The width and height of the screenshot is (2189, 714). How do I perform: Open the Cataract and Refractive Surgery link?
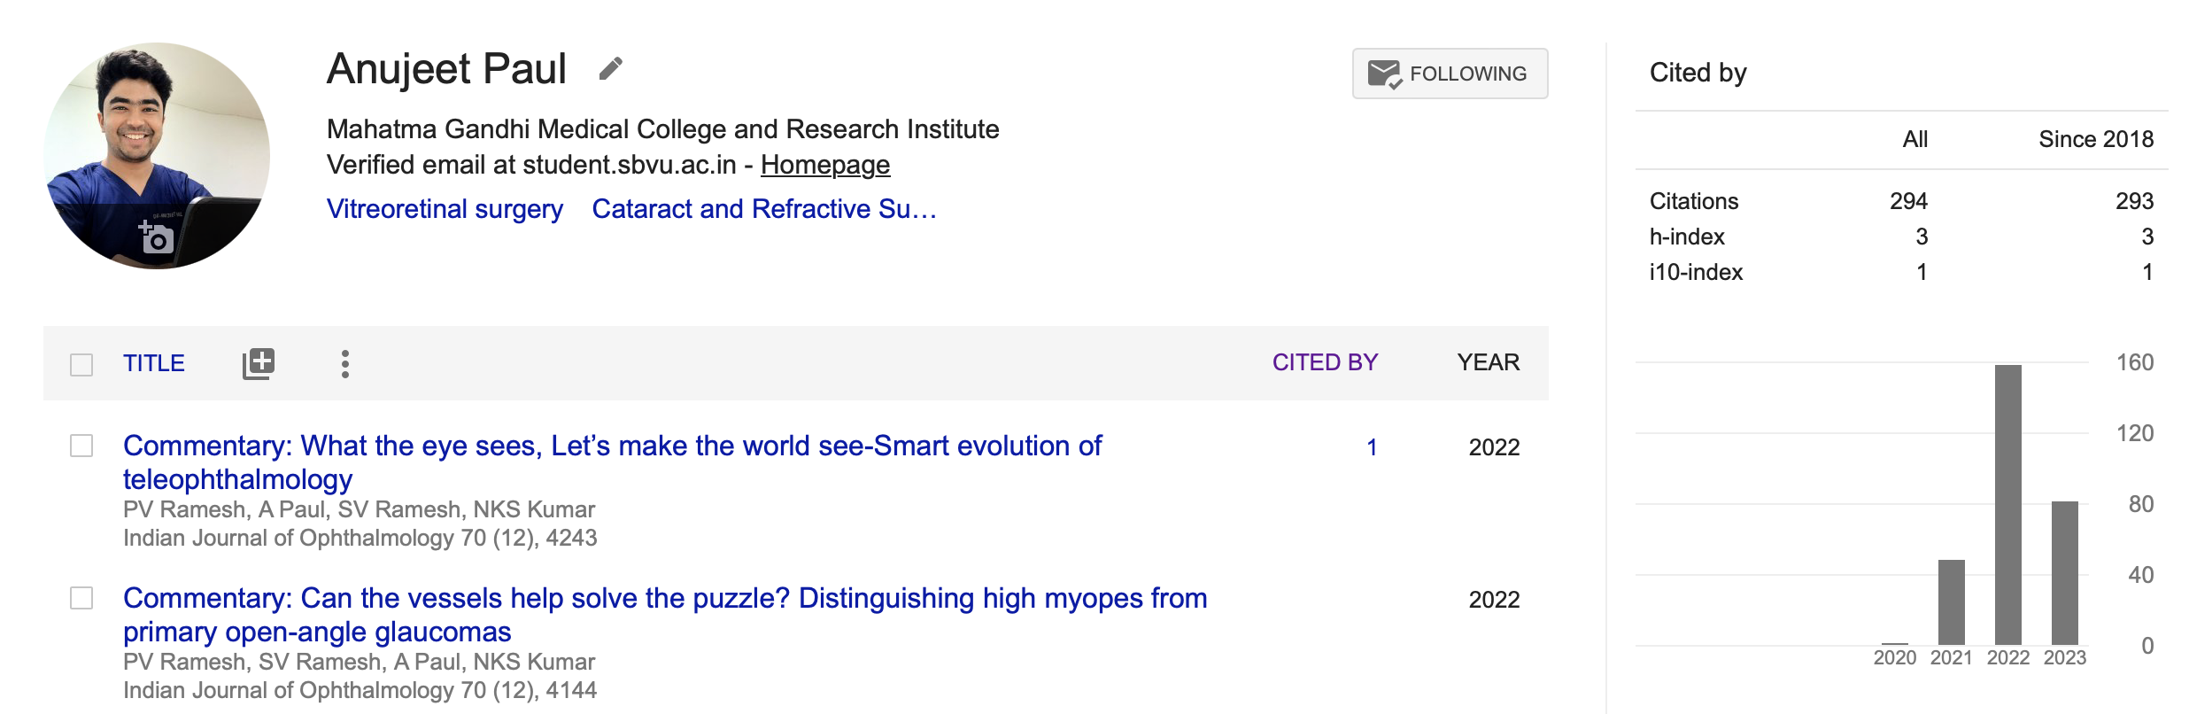pyautogui.click(x=763, y=209)
